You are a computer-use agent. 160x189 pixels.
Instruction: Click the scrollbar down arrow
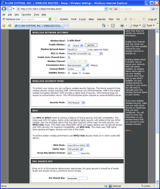(x=157, y=182)
